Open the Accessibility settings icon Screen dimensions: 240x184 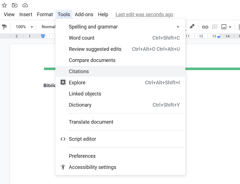point(63,167)
